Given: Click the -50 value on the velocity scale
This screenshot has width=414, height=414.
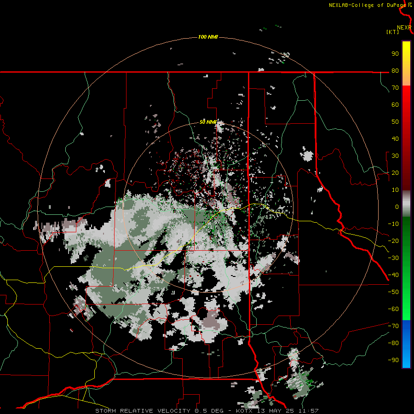Looking at the screenshot, I should [x=393, y=292].
